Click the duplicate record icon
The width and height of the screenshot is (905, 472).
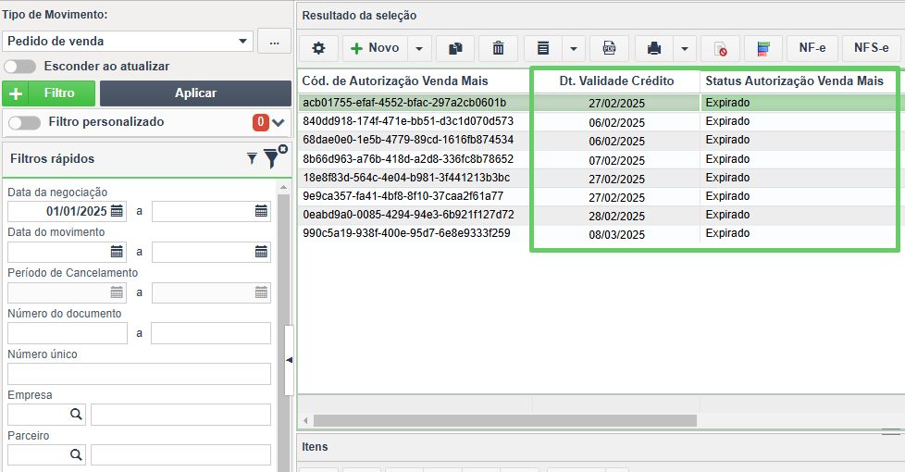pyautogui.click(x=455, y=48)
